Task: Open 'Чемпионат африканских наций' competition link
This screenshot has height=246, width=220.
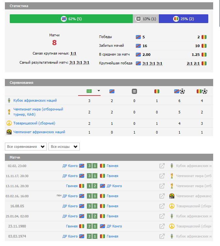Action: tap(39, 132)
